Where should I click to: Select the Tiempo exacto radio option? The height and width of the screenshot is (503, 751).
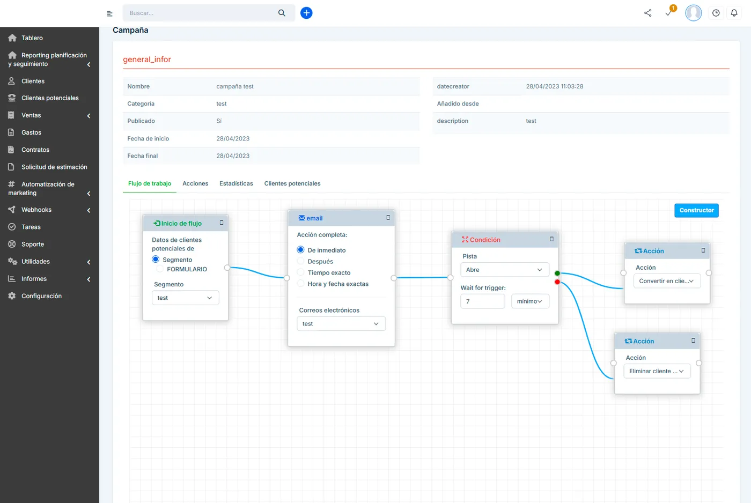click(x=300, y=272)
